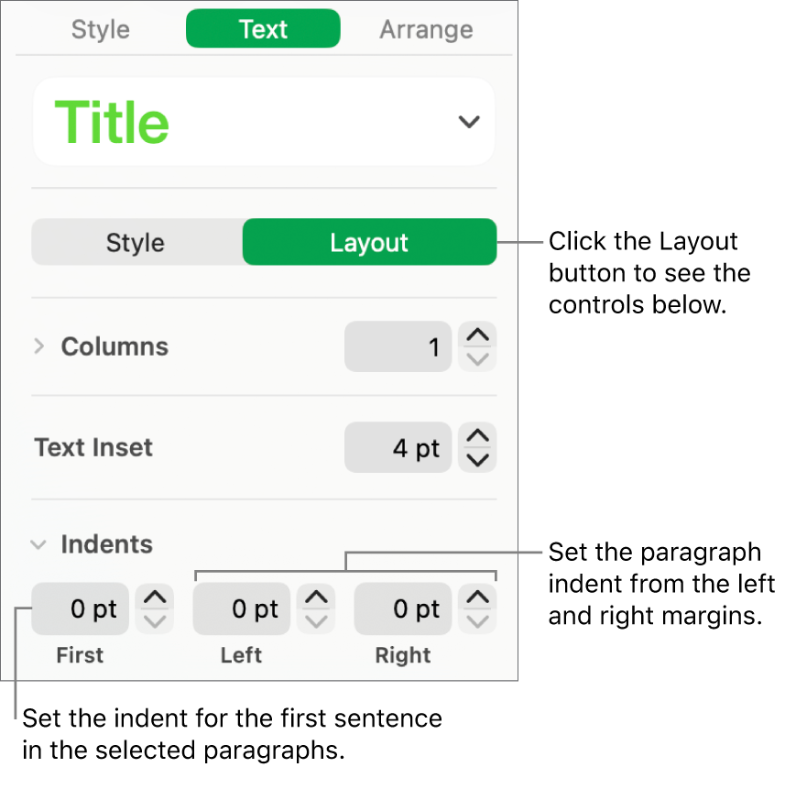Decrease the Text Inset value

click(x=477, y=458)
